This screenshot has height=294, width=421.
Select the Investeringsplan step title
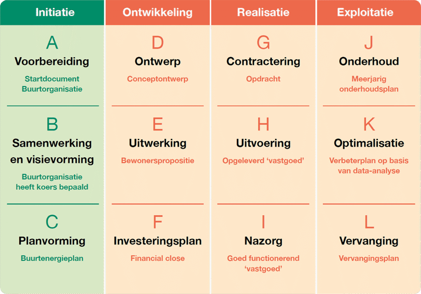157,241
